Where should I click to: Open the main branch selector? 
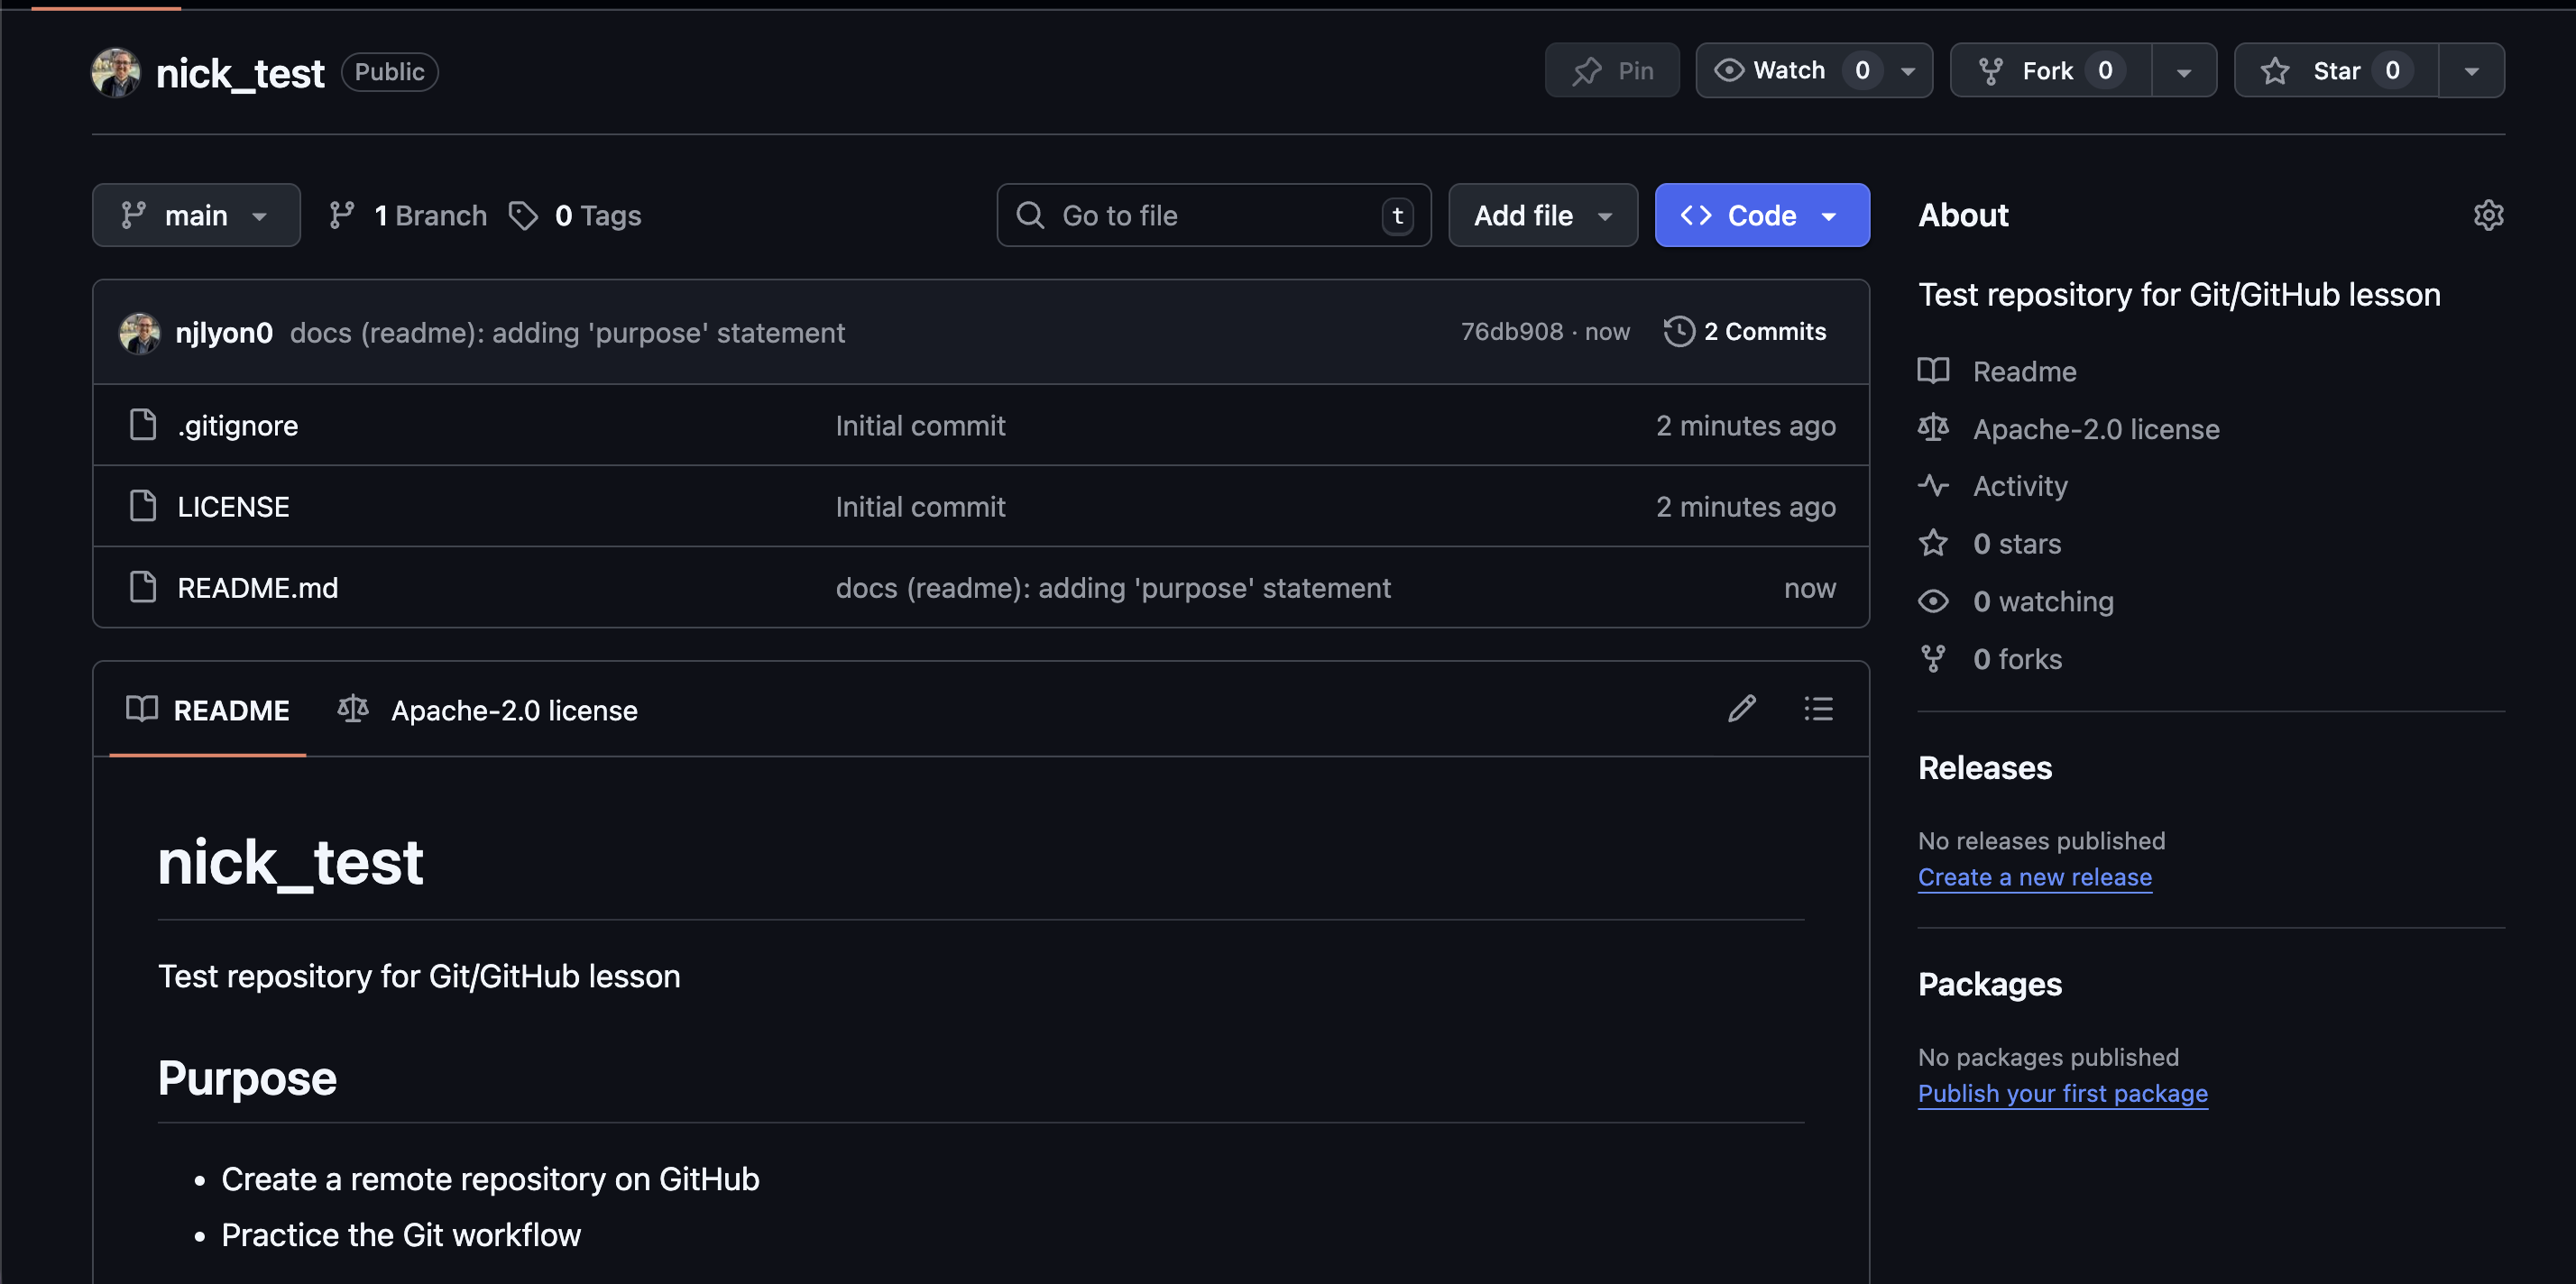(x=196, y=215)
